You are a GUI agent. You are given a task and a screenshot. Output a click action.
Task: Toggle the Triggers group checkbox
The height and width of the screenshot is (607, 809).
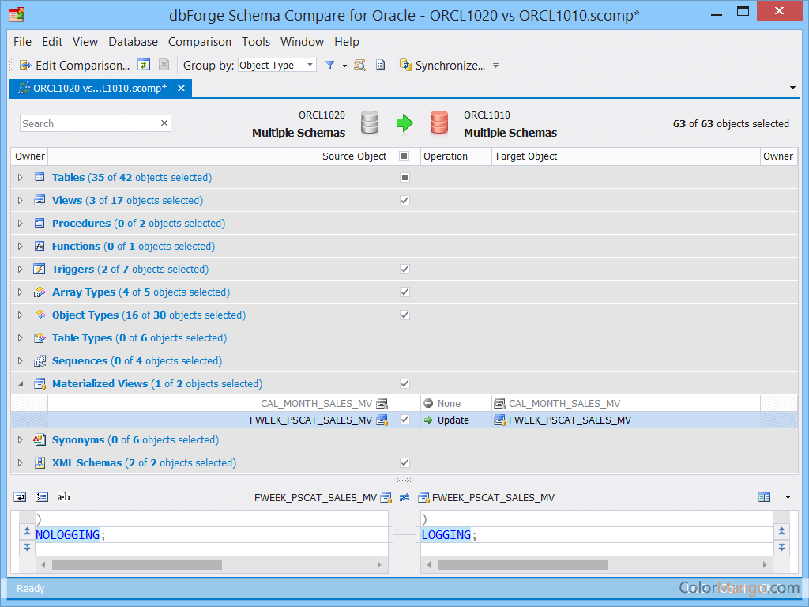[x=404, y=269]
